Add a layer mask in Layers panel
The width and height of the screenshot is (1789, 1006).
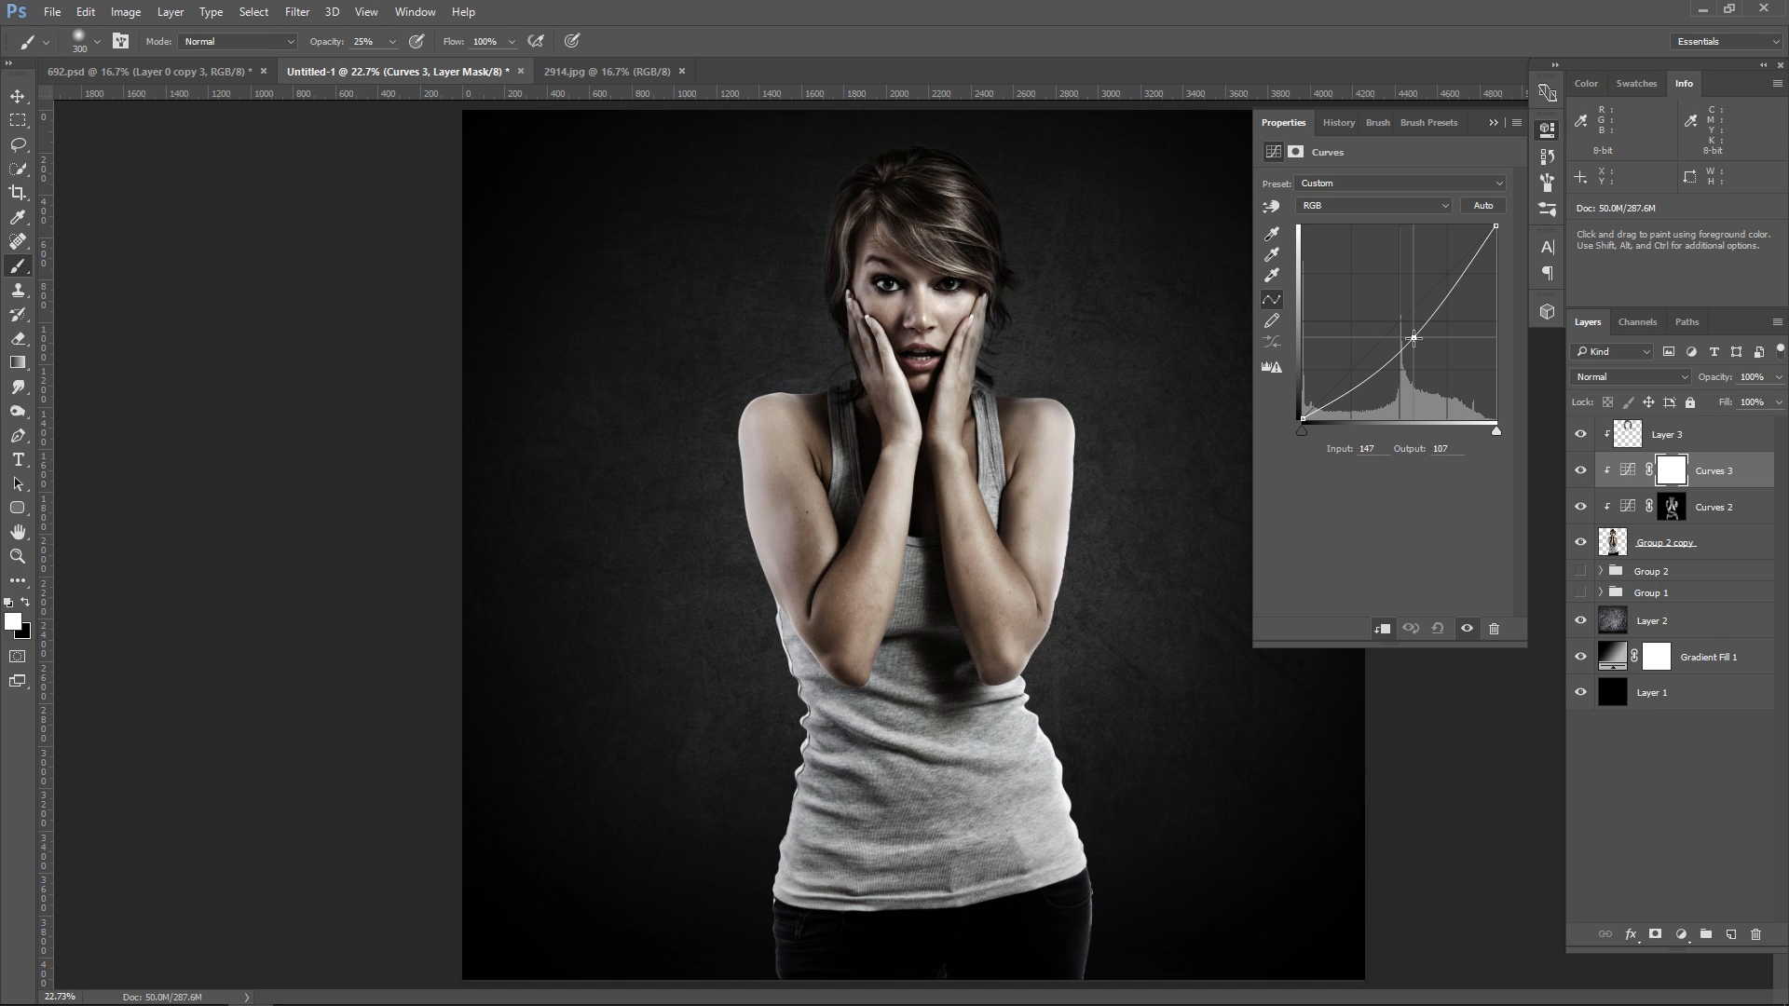(x=1656, y=934)
